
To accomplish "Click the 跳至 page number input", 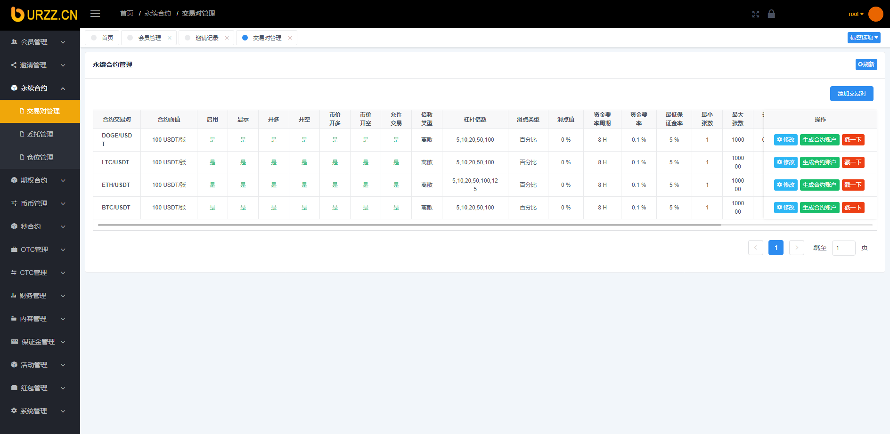I will (843, 248).
